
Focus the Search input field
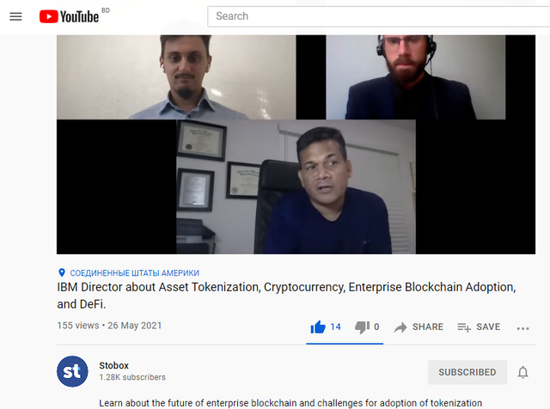click(x=378, y=16)
